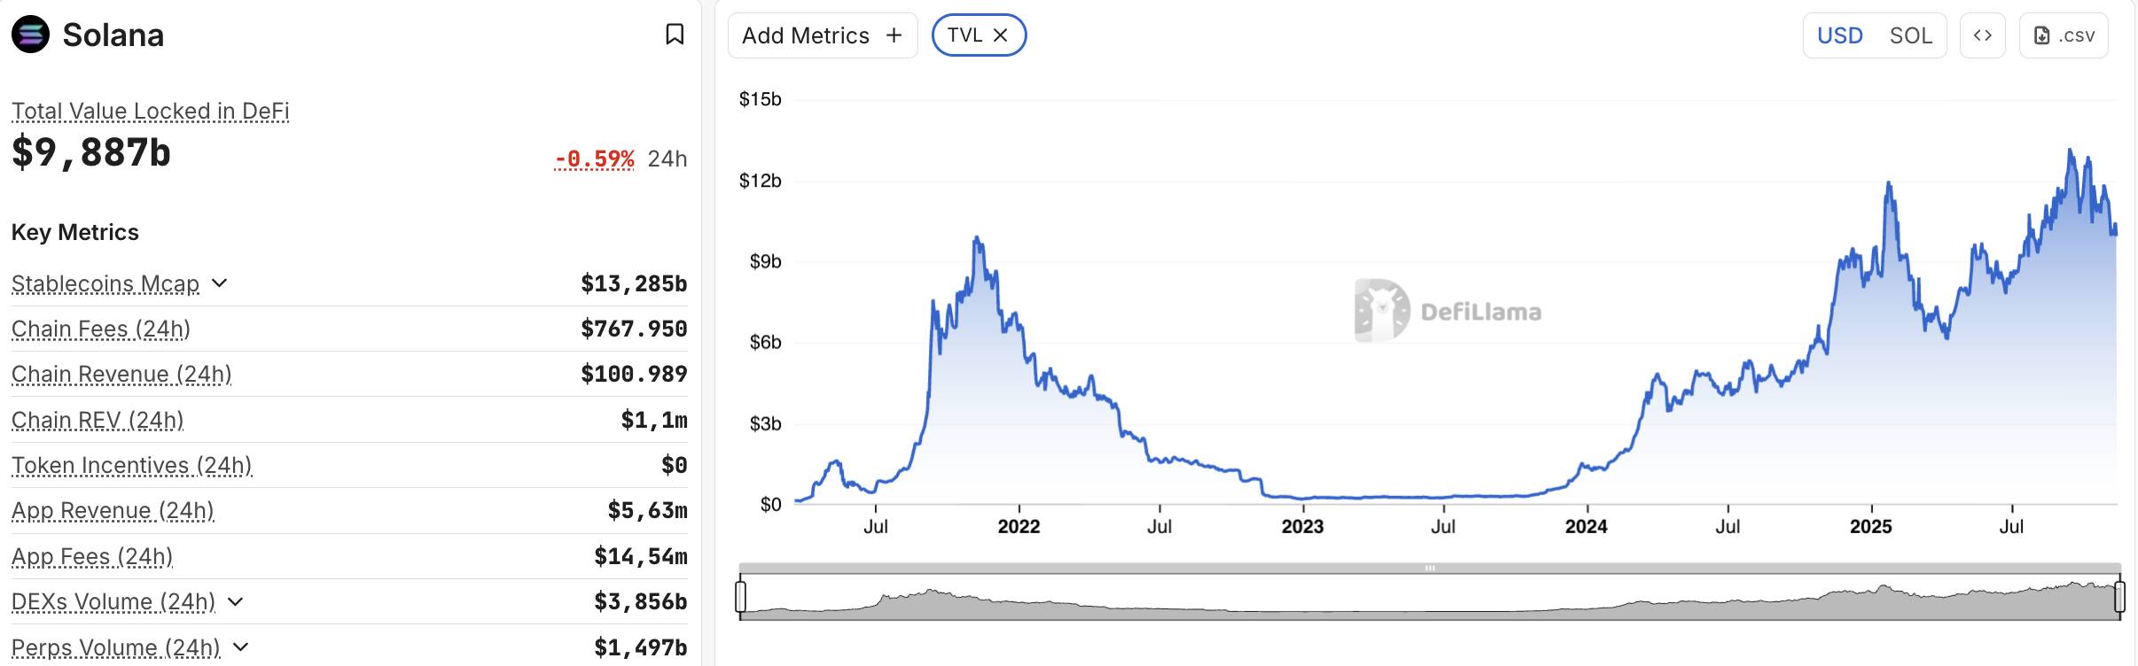The height and width of the screenshot is (666, 2138).
Task: Remove the TVL metric chip
Action: click(1001, 35)
